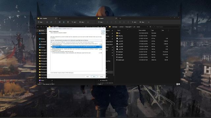Select the Ultimate Survivor radio option
The height and width of the screenshot is (118, 211).
click(51, 49)
